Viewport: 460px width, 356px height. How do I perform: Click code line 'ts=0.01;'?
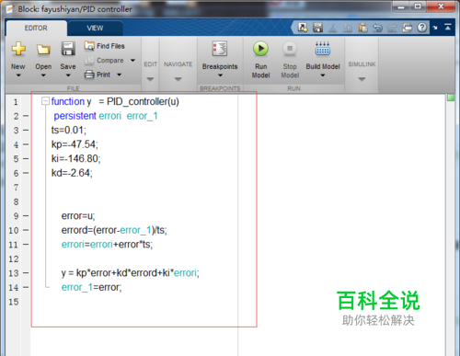point(69,131)
